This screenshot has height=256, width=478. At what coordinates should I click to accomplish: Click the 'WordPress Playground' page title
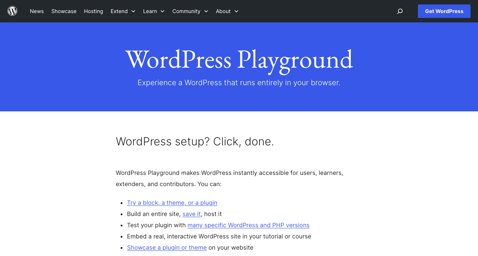point(239,59)
